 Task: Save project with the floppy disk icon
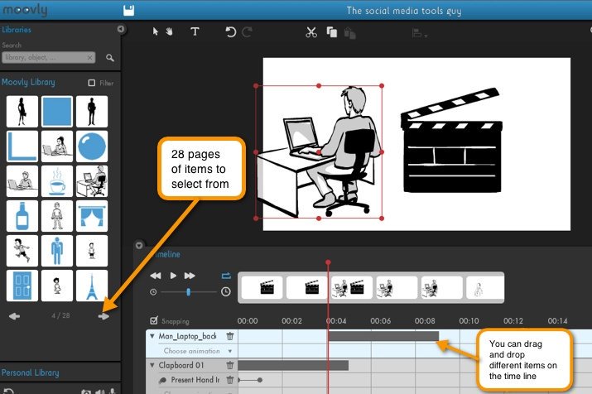point(128,11)
